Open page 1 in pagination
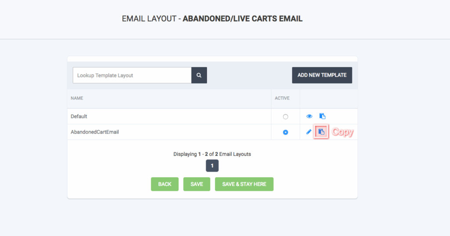 point(212,166)
